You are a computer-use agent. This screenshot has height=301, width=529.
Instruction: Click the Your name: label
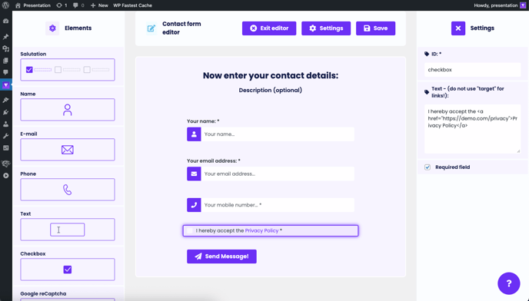(x=203, y=121)
